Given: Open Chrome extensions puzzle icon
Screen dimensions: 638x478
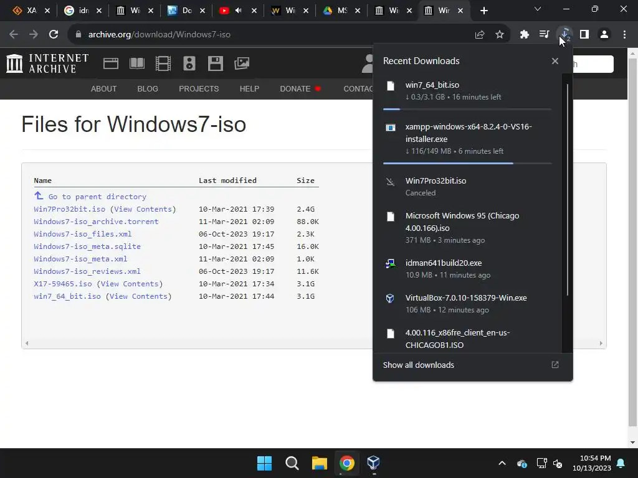Looking at the screenshot, I should pos(525,35).
